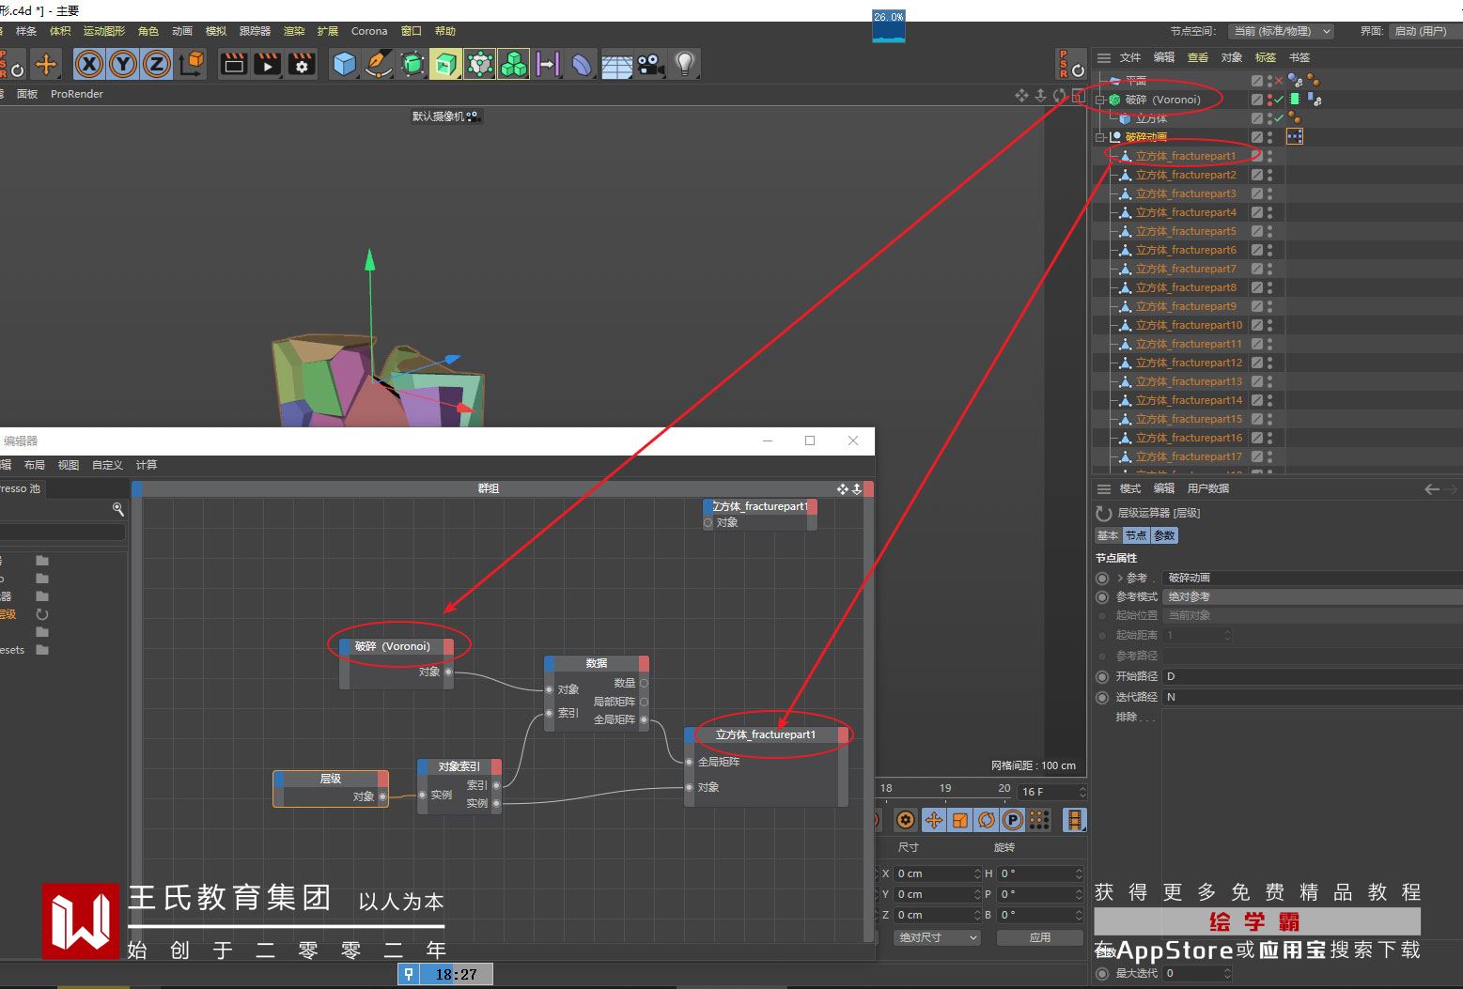Expand the 参考 property arrow
The height and width of the screenshot is (989, 1463).
(x=1120, y=578)
